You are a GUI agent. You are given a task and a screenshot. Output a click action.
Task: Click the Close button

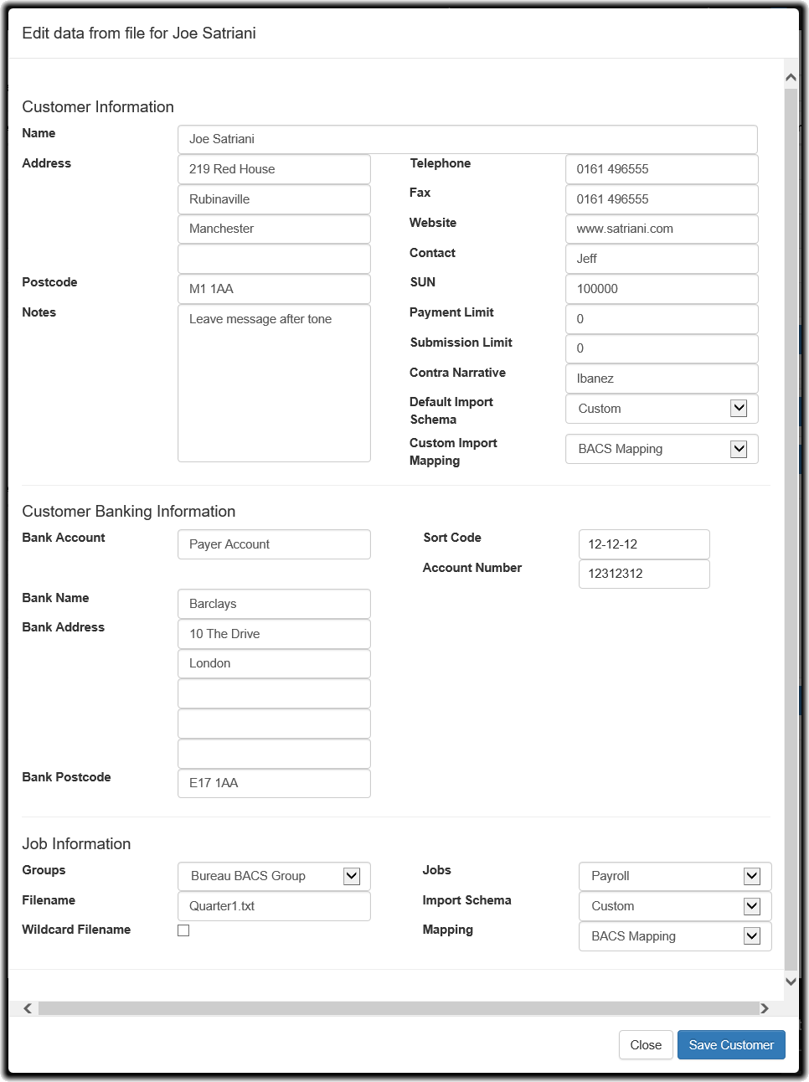(x=646, y=1045)
